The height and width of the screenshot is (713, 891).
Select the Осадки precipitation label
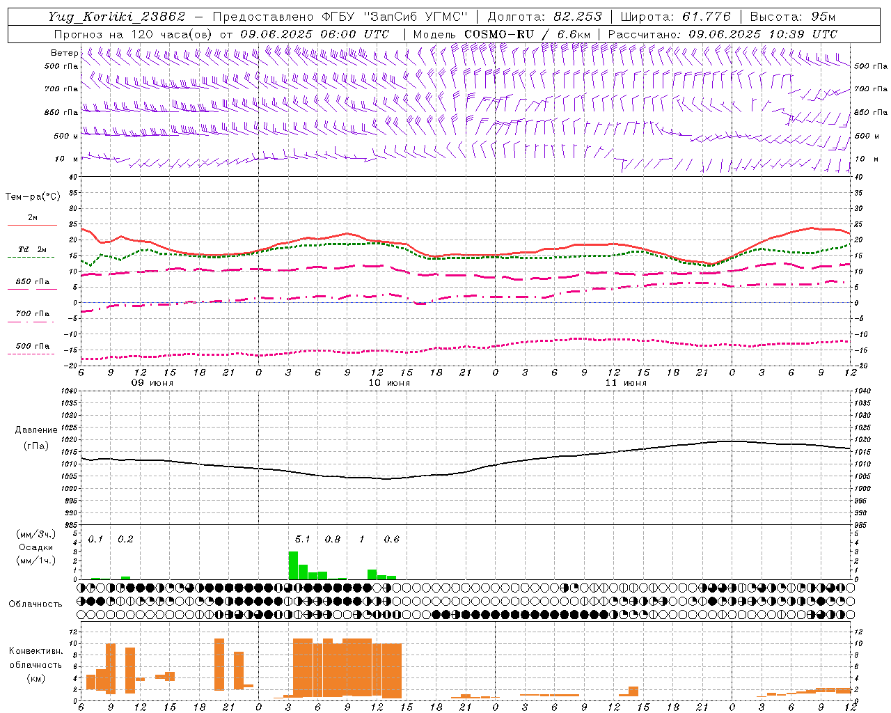pos(36,547)
